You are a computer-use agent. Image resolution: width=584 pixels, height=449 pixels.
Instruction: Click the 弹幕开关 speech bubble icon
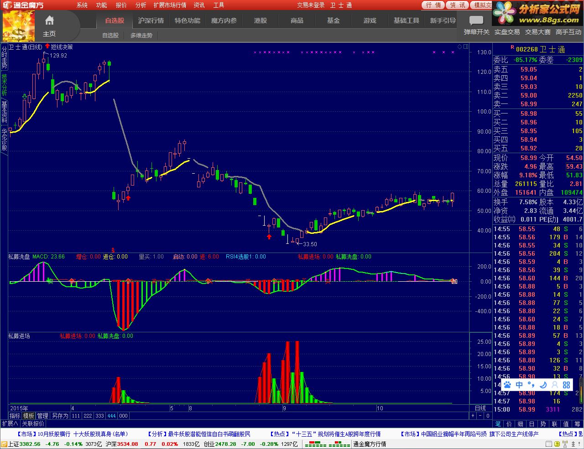coord(476,21)
